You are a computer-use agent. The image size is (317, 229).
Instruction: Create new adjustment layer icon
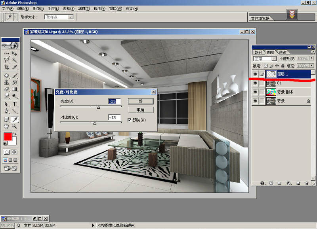tap(289, 183)
